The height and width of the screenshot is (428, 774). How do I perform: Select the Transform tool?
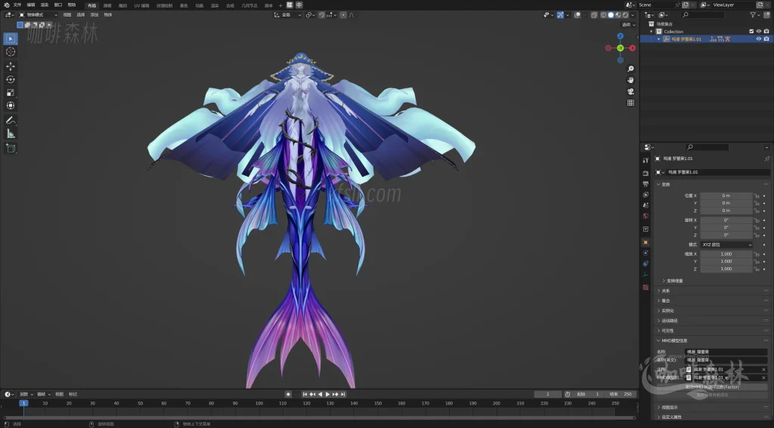pyautogui.click(x=11, y=106)
